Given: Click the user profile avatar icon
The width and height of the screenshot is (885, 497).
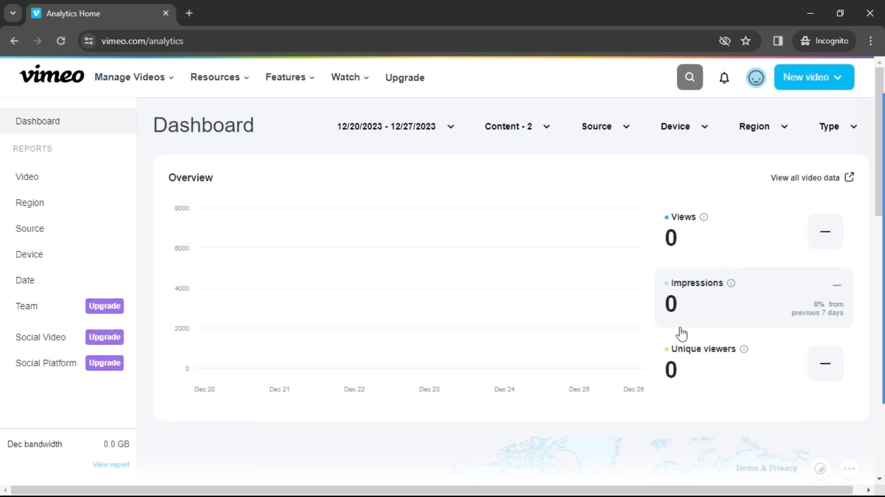Looking at the screenshot, I should [x=755, y=77].
